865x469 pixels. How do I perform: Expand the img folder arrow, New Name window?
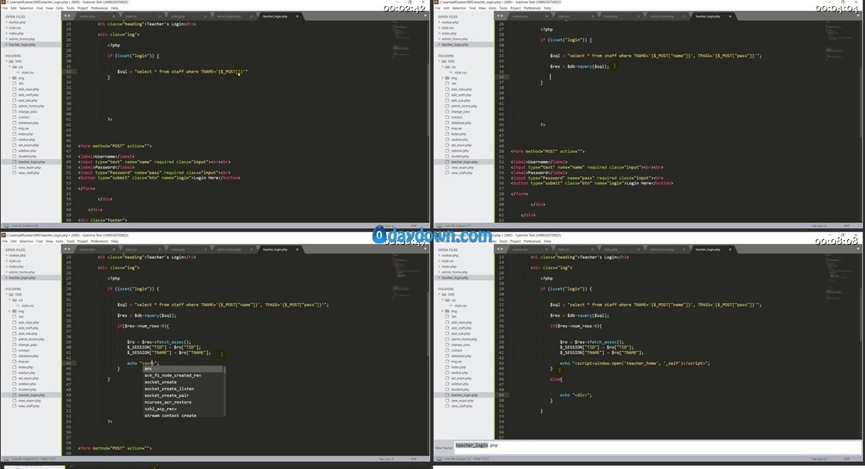[x=442, y=311]
